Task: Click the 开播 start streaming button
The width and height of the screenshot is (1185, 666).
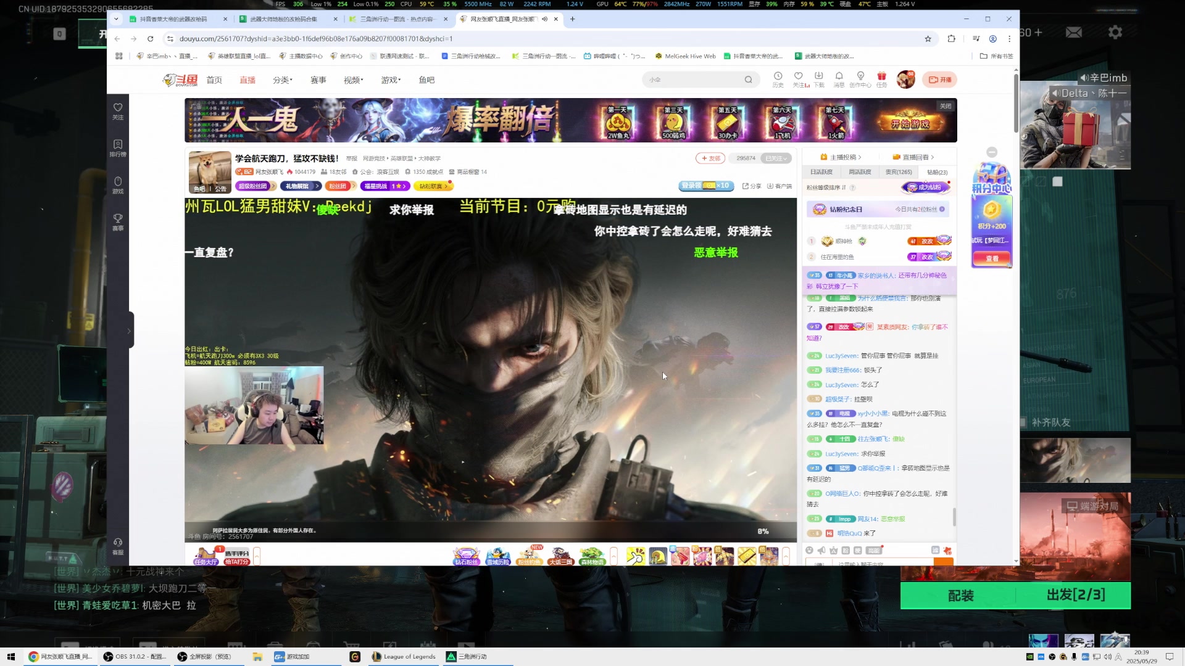Action: pyautogui.click(x=939, y=80)
